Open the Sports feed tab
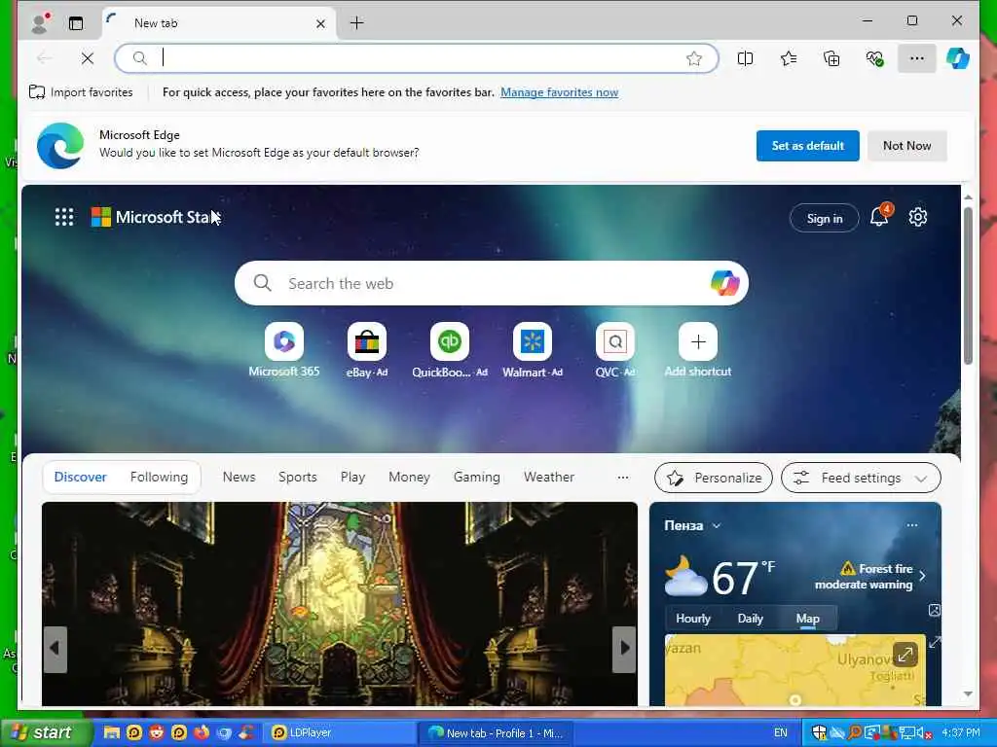The height and width of the screenshot is (747, 997). coord(298,477)
